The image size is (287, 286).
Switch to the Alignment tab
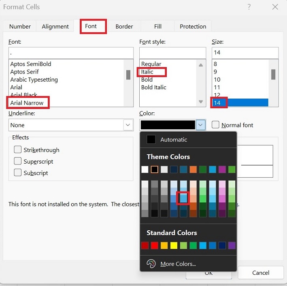tap(55, 27)
